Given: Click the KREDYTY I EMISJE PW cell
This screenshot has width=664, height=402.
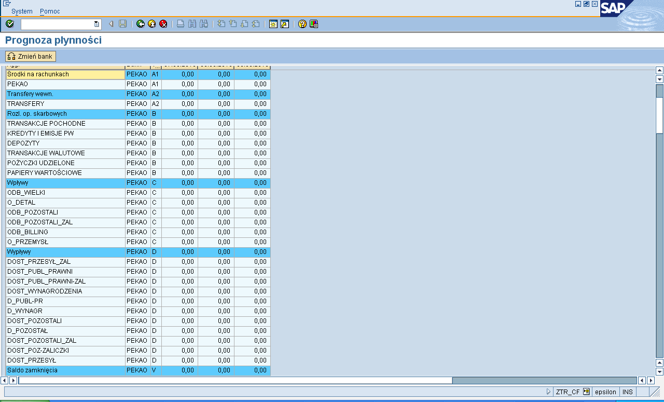Looking at the screenshot, I should point(65,133).
